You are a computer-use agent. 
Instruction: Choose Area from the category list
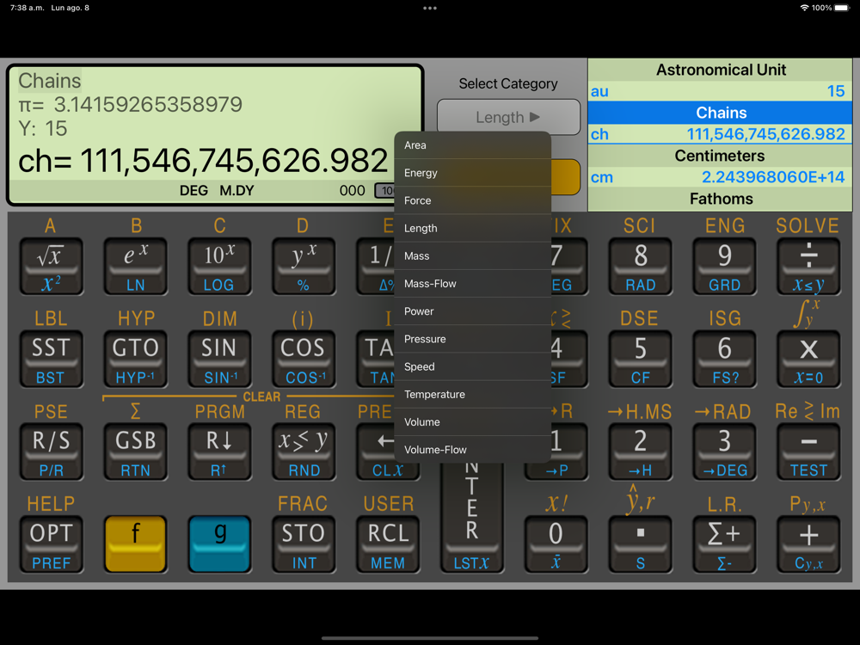click(472, 145)
